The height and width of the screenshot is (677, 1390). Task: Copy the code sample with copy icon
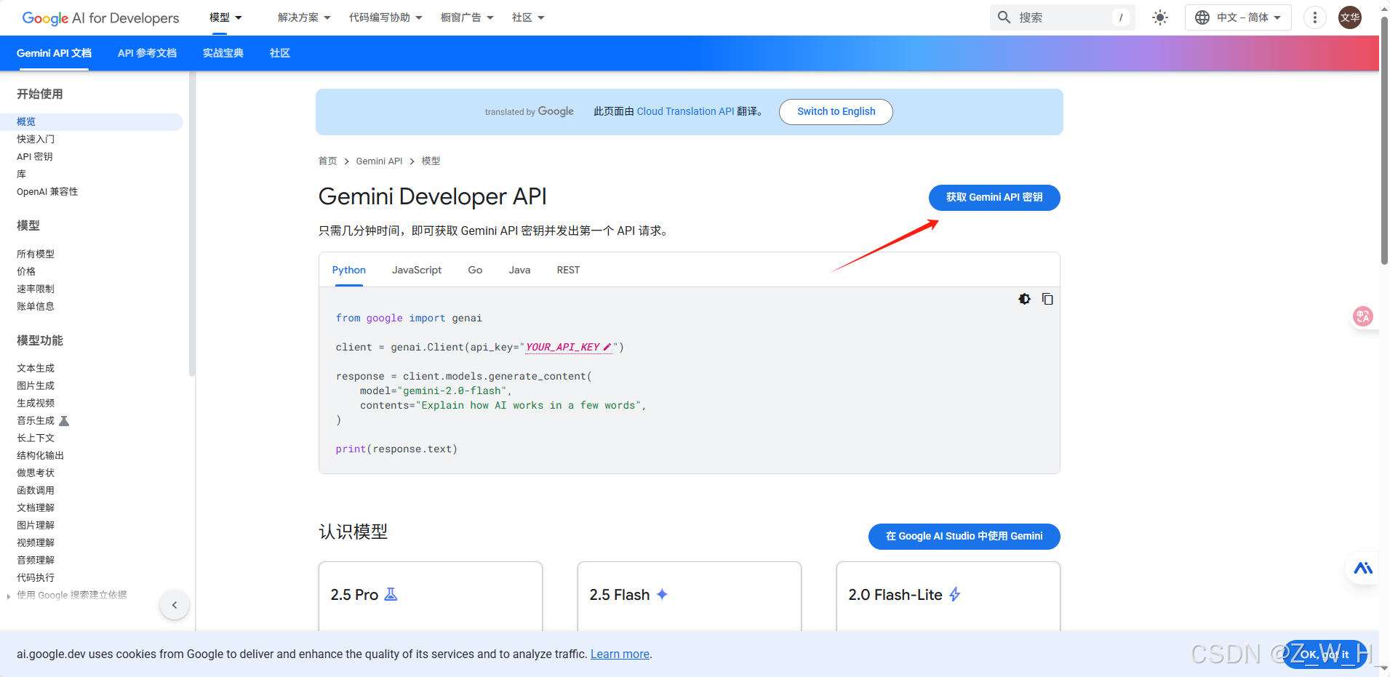pos(1047,299)
